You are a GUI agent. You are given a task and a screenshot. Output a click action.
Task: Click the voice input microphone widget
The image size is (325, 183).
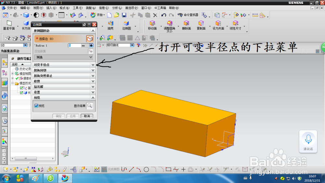tap(308, 141)
